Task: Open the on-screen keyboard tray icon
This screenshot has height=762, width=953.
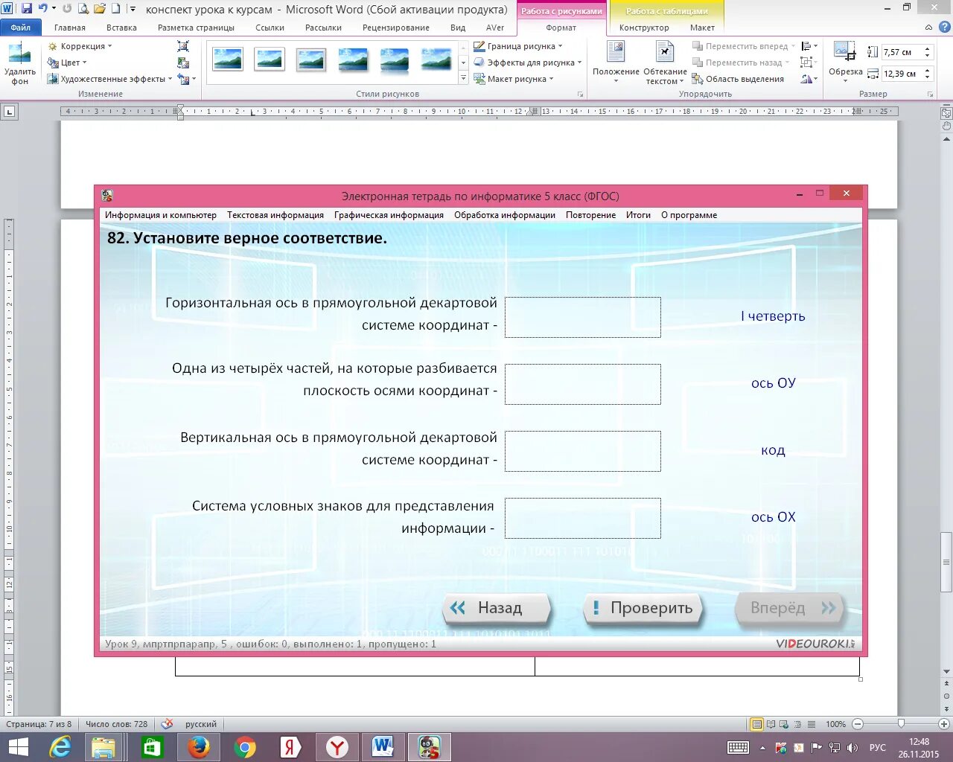Action: point(738,747)
